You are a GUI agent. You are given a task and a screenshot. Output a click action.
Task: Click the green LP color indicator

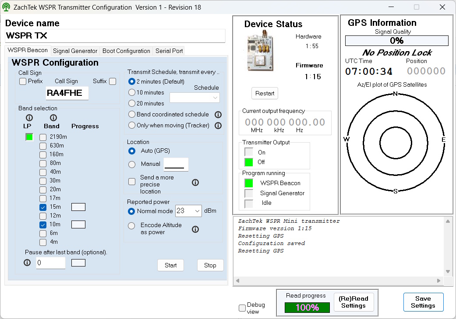[x=29, y=137]
